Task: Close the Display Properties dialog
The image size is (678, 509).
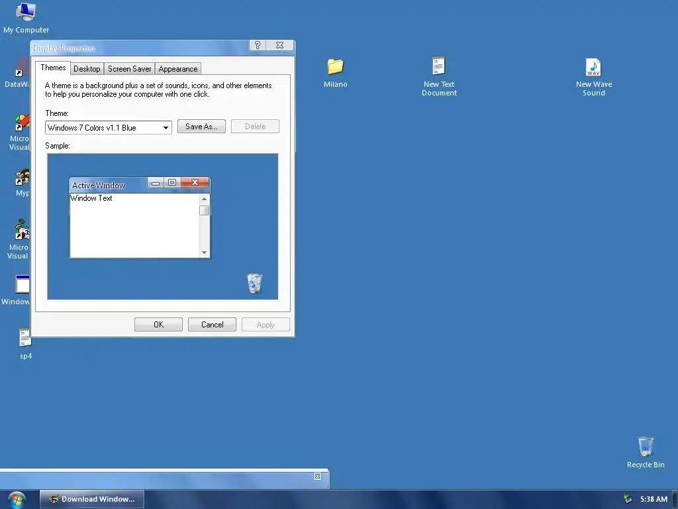Action: (280, 45)
